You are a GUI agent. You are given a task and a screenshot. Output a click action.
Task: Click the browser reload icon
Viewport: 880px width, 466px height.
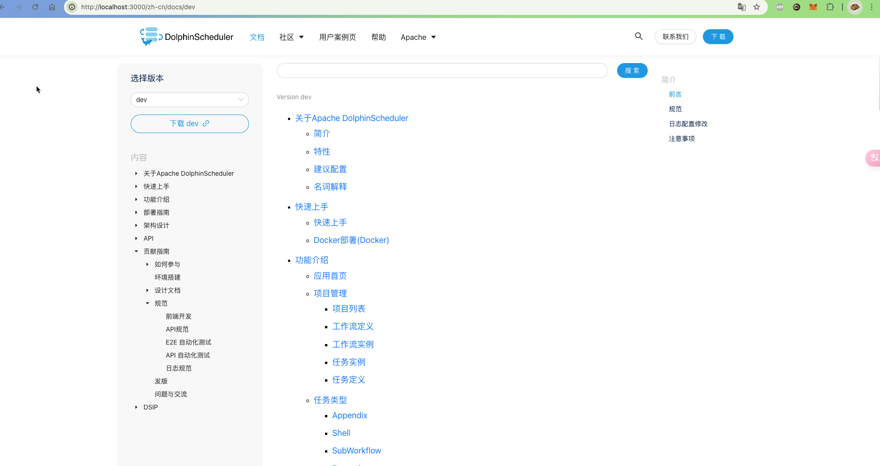point(35,7)
